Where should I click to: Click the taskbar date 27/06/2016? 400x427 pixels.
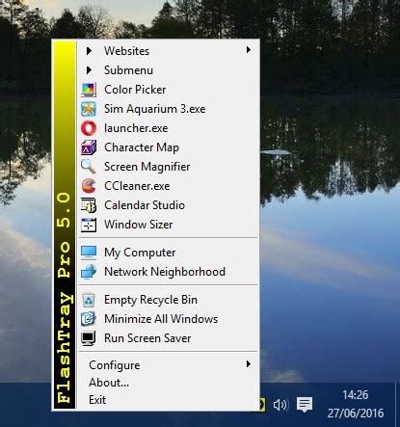point(356,414)
